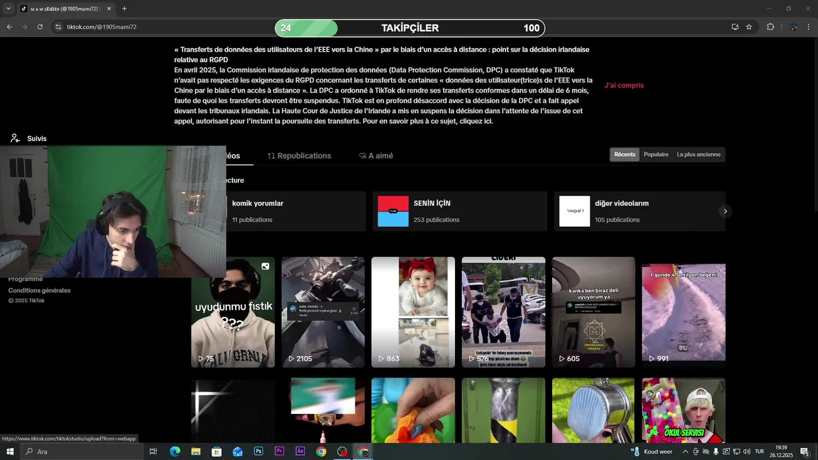
Task: Close the TikTok browser tab
Action: 109,9
